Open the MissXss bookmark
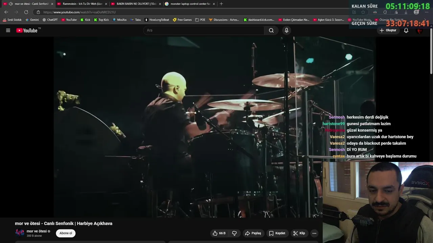433x243 pixels. pyautogui.click(x=119, y=20)
